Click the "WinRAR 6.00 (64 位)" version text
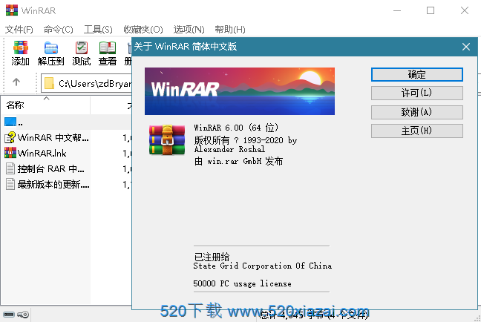 click(236, 128)
